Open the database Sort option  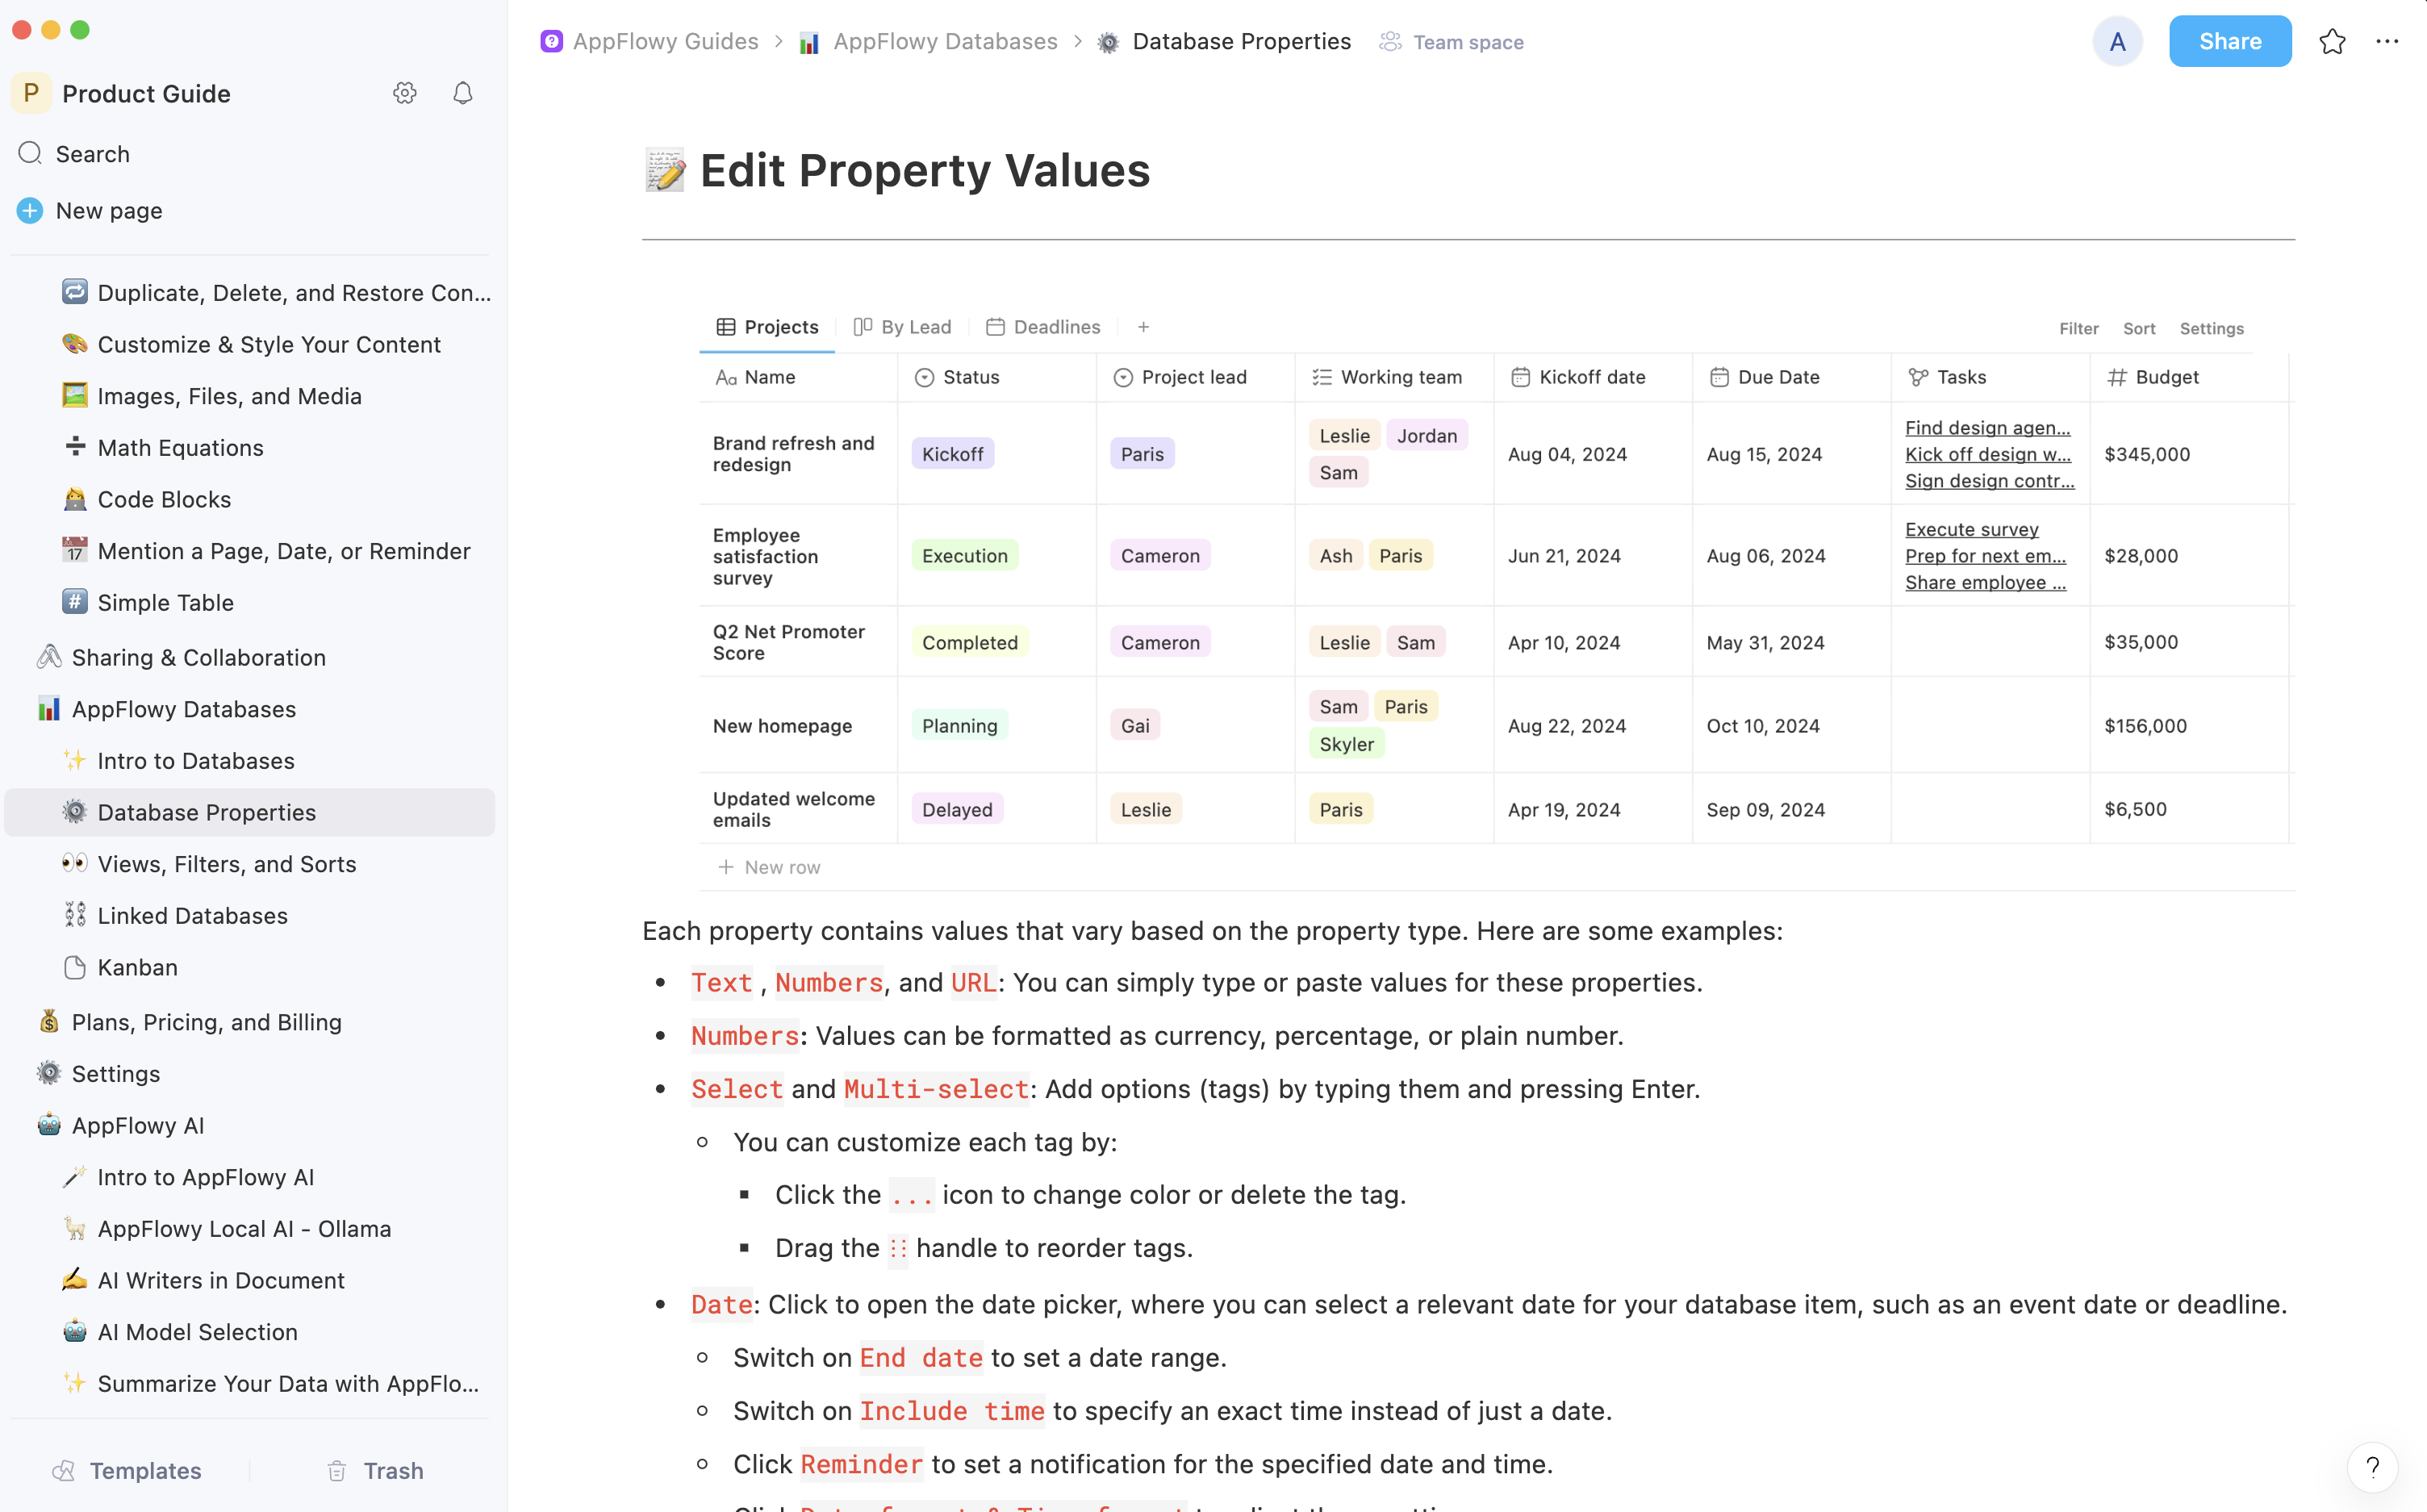click(2138, 328)
